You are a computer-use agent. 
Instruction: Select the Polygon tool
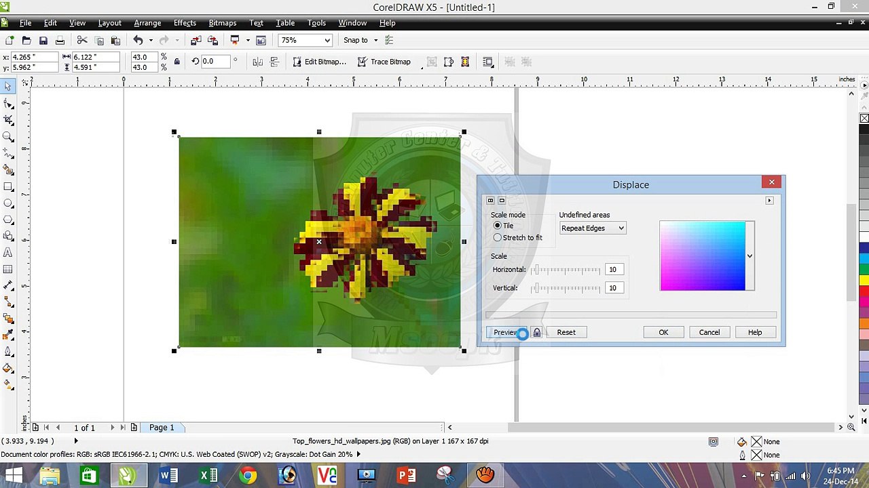pos(8,220)
